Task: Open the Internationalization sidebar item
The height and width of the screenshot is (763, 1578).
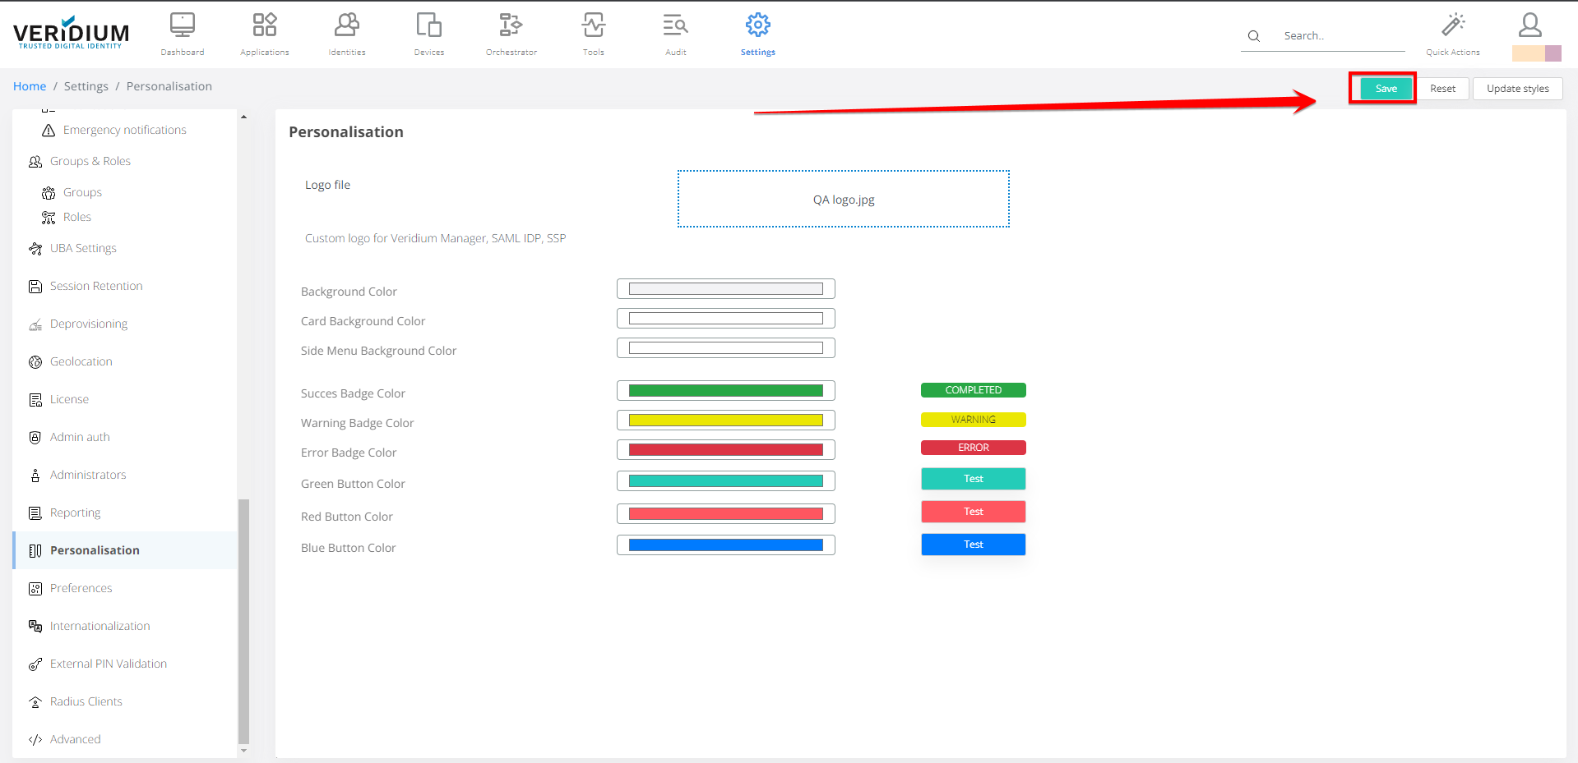Action: (99, 626)
